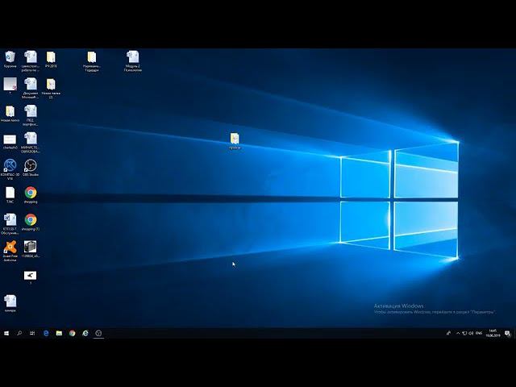The height and width of the screenshot is (387, 516).
Task: Open the Windows Start menu
Action: (x=6, y=333)
